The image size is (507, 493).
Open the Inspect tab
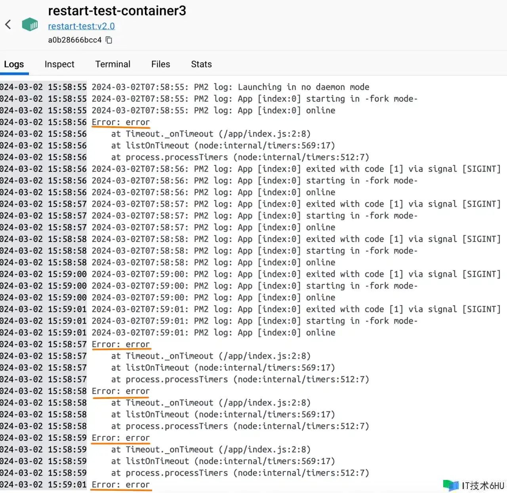point(59,64)
